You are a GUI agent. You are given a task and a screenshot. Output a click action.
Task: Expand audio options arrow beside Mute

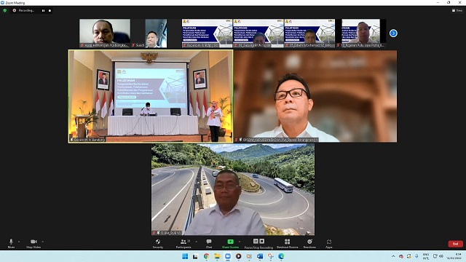tap(19, 242)
